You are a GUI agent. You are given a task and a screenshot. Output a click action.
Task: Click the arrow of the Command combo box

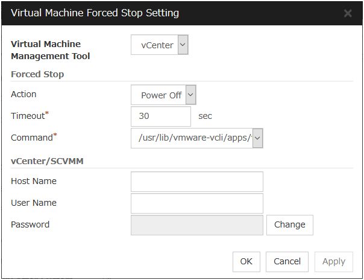[257, 138]
